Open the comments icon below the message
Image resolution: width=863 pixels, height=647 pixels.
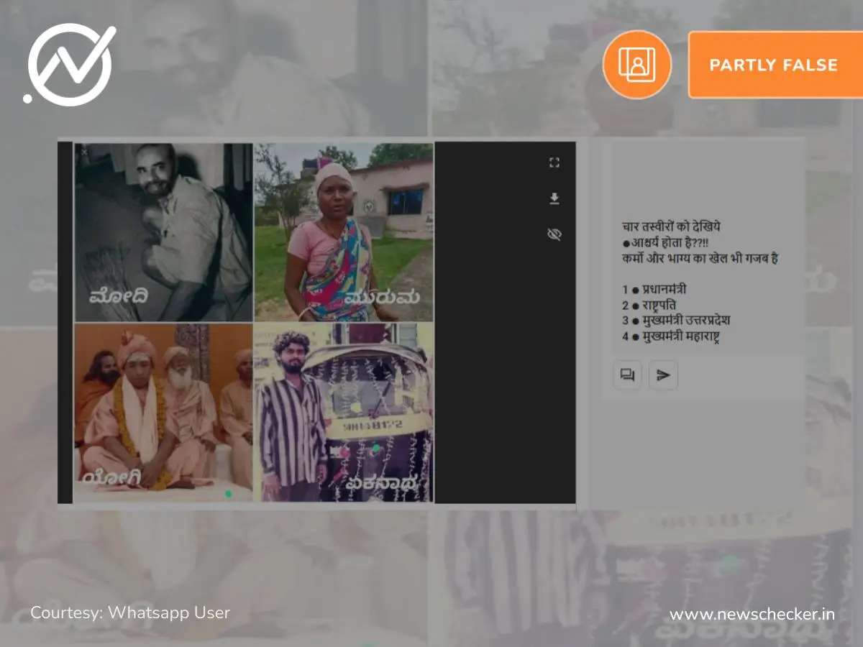point(627,375)
